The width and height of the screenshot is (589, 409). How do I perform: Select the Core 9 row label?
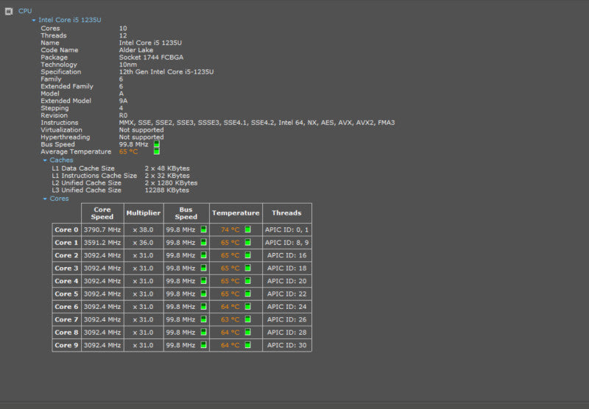[x=66, y=345]
